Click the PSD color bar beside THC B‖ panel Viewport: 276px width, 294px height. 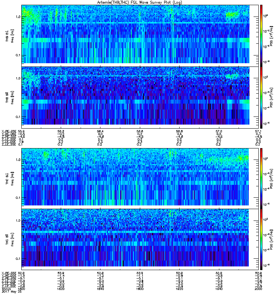pos(261,240)
